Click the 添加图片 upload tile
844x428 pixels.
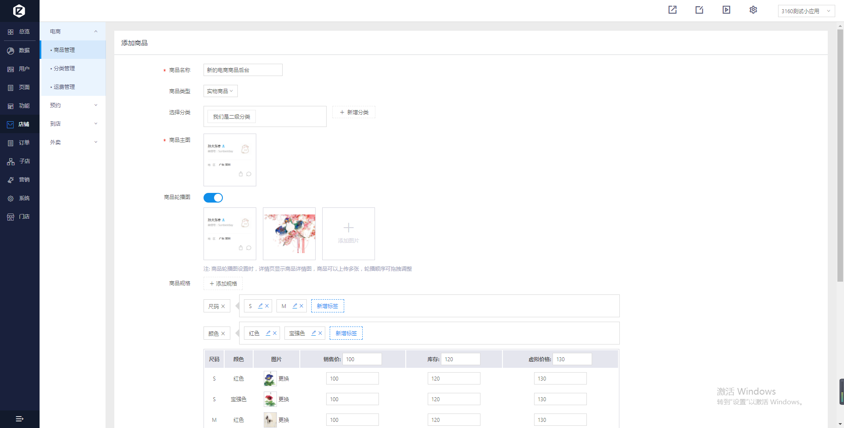[348, 233]
